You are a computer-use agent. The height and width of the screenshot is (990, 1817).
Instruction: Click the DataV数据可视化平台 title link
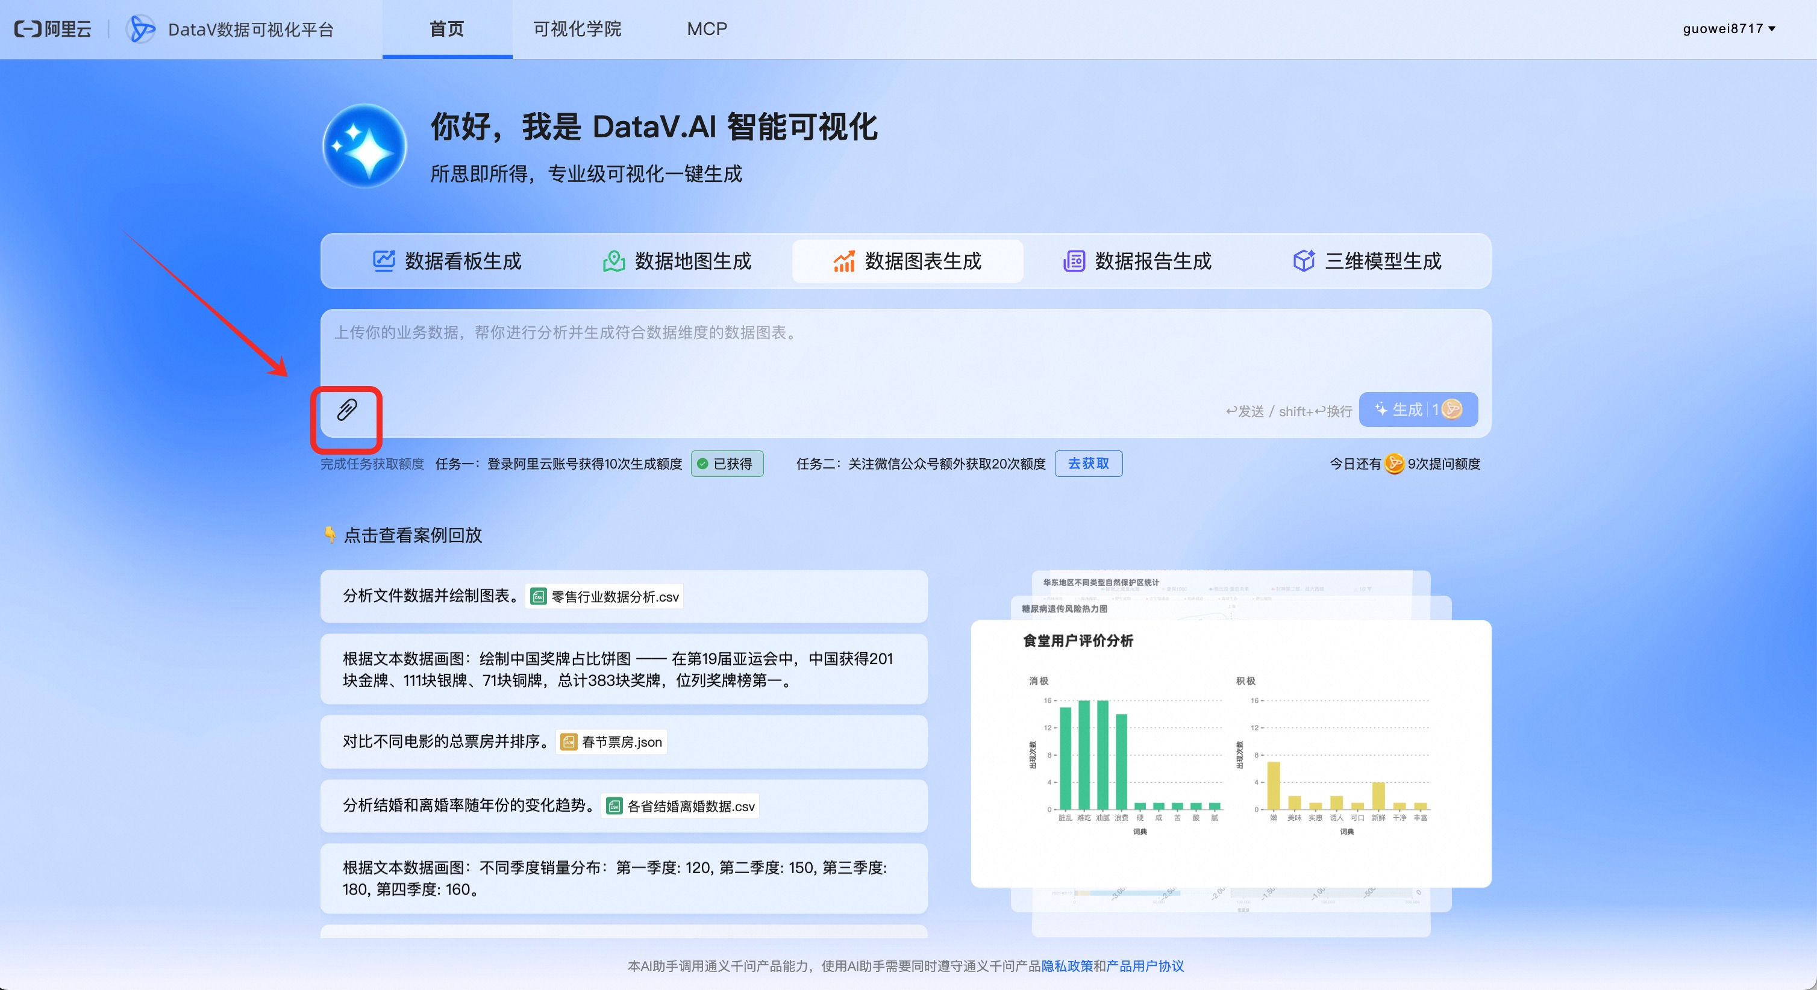[x=251, y=30]
